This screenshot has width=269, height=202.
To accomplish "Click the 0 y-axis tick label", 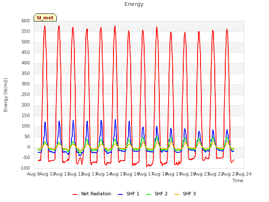I will tap(29, 147).
